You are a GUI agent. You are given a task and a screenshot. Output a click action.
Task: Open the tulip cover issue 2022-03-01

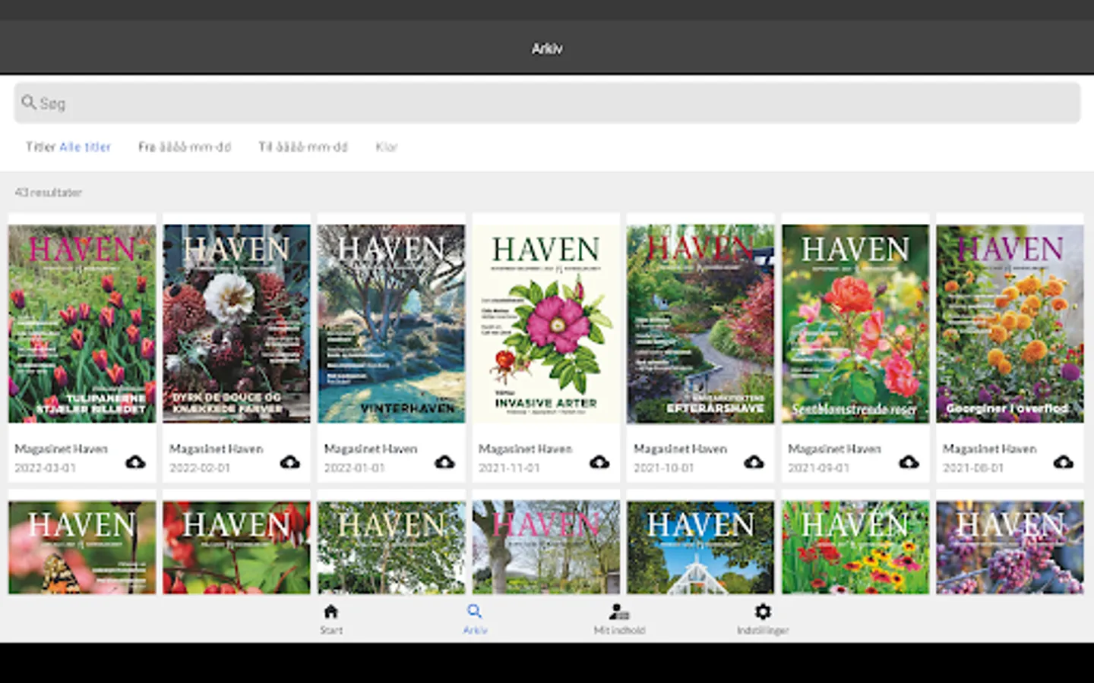[82, 324]
